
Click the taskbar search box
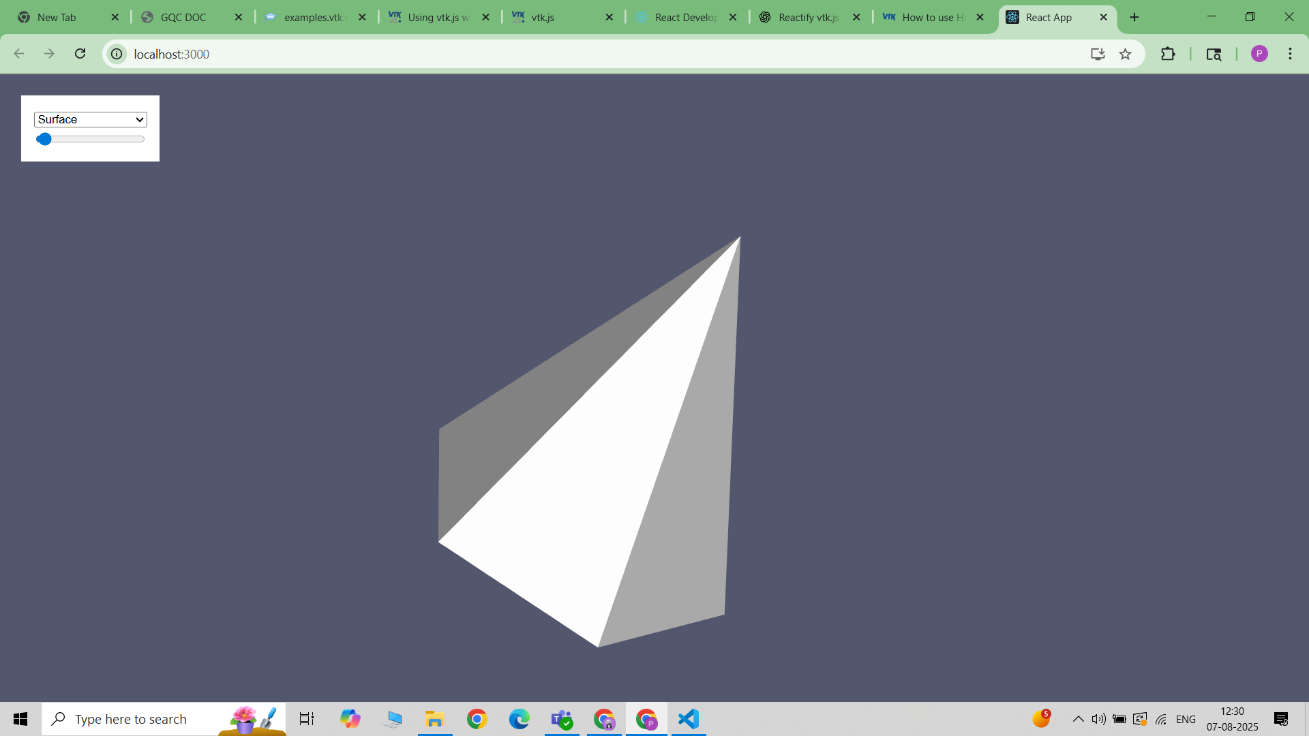164,719
